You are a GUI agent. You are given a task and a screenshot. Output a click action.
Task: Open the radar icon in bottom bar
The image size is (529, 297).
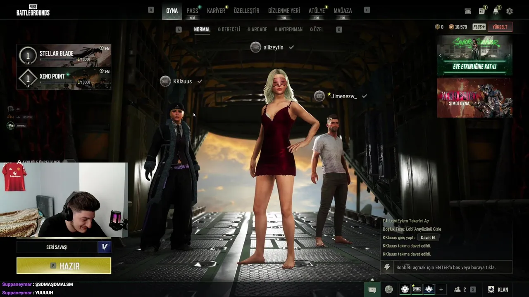tap(389, 290)
